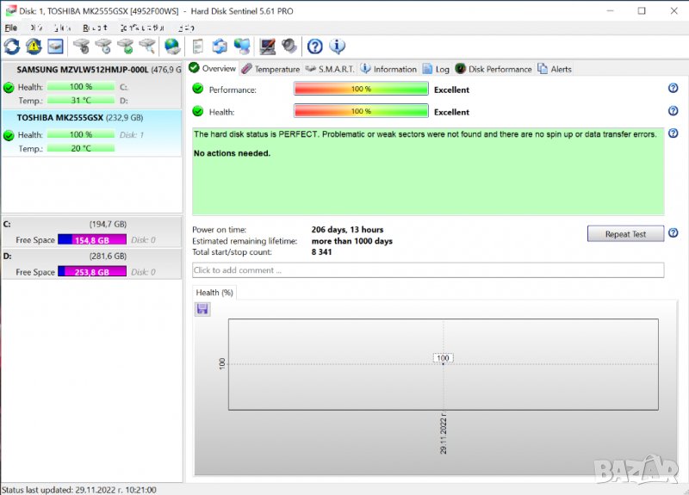Click the yellow warning alert toolbar icon
This screenshot has height=495, width=689.
[x=34, y=46]
